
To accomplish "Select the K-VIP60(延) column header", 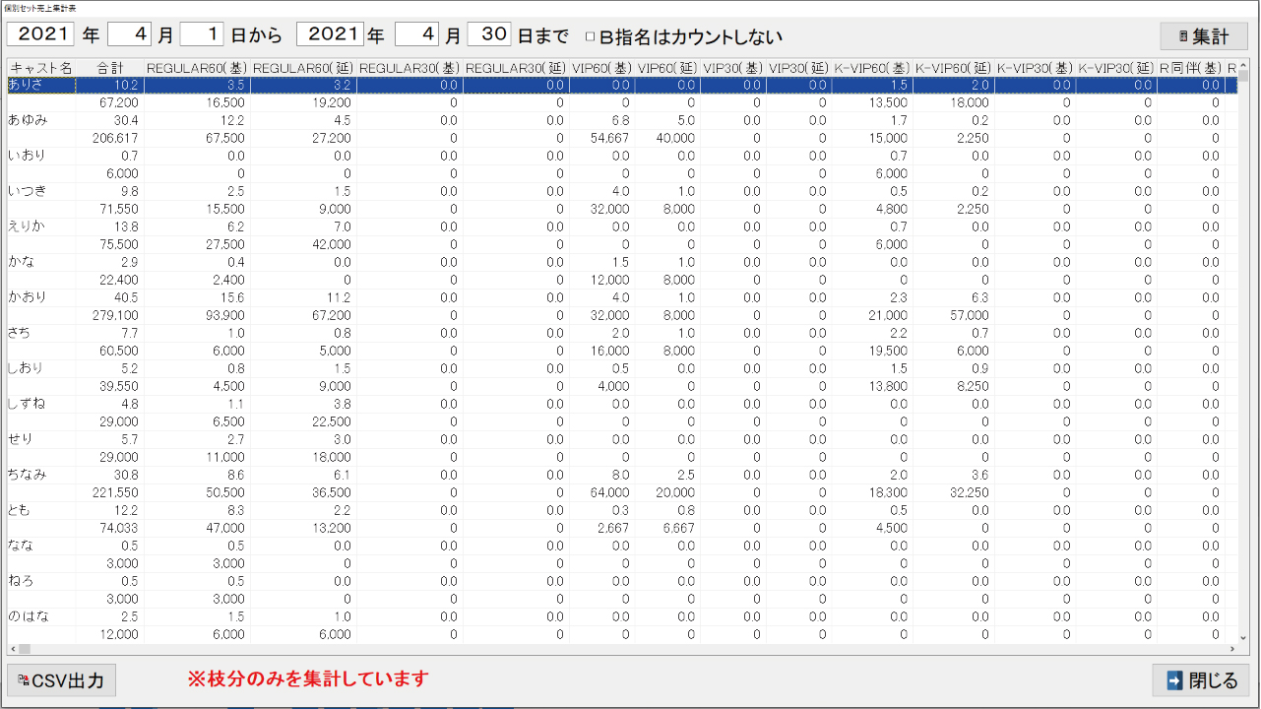I will [x=953, y=68].
